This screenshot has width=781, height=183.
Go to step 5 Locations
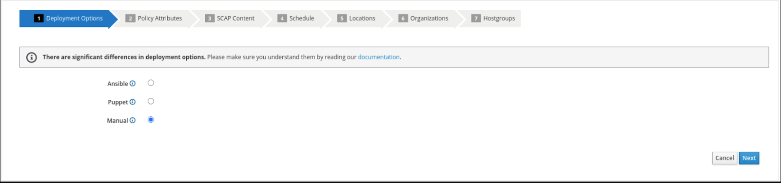pyautogui.click(x=356, y=18)
